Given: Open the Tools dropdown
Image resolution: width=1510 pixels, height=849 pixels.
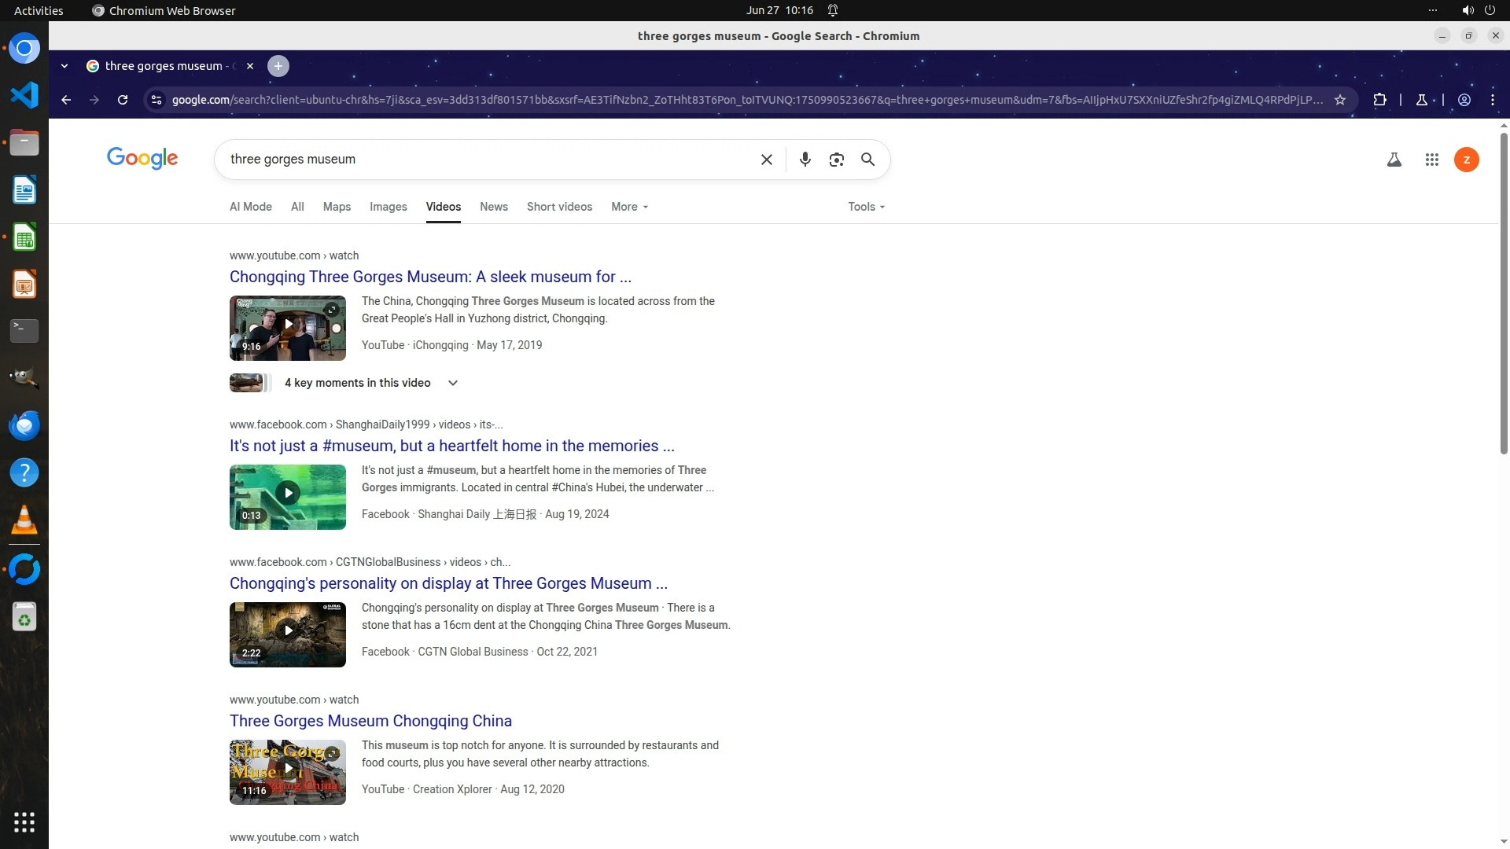Looking at the screenshot, I should (x=866, y=207).
